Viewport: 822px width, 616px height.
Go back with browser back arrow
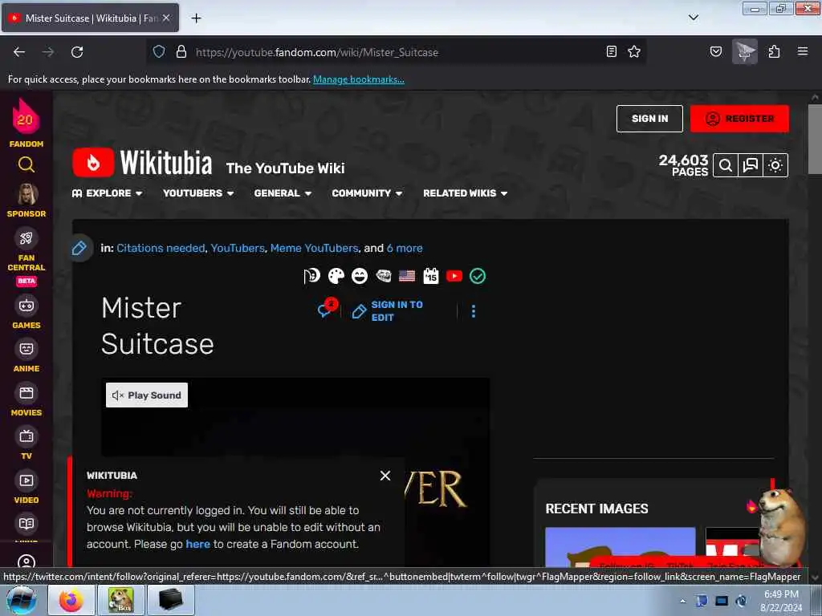(19, 52)
